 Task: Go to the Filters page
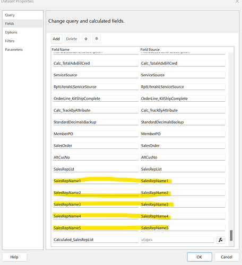point(22,41)
